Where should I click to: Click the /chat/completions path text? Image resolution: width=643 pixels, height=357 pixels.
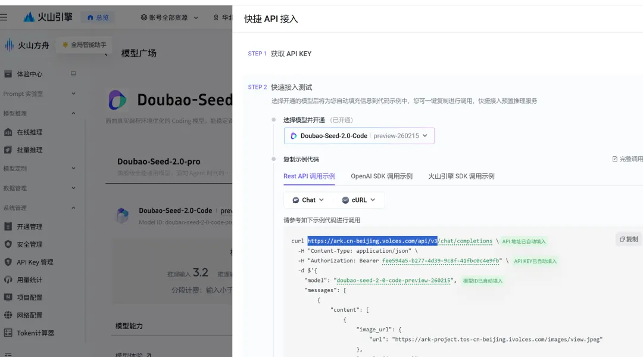(x=465, y=241)
